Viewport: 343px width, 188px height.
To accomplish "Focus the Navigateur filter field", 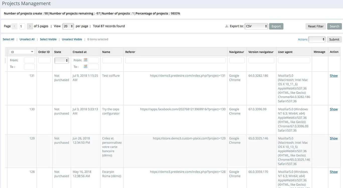I will (237, 60).
